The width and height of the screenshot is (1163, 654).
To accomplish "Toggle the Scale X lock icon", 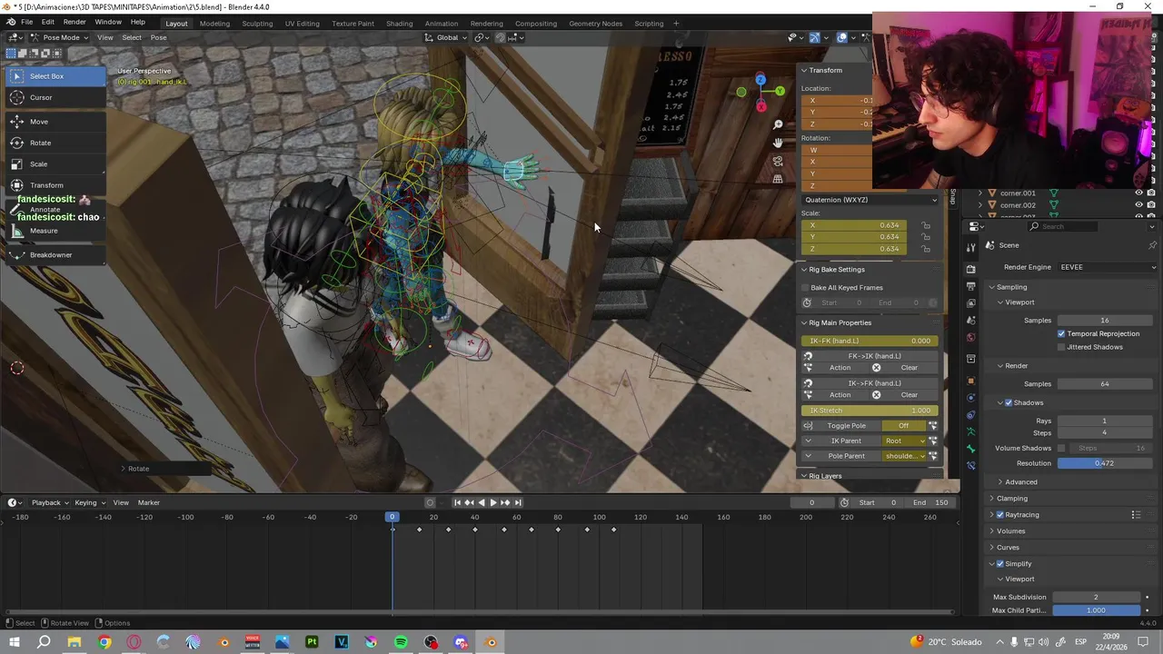I will [926, 225].
